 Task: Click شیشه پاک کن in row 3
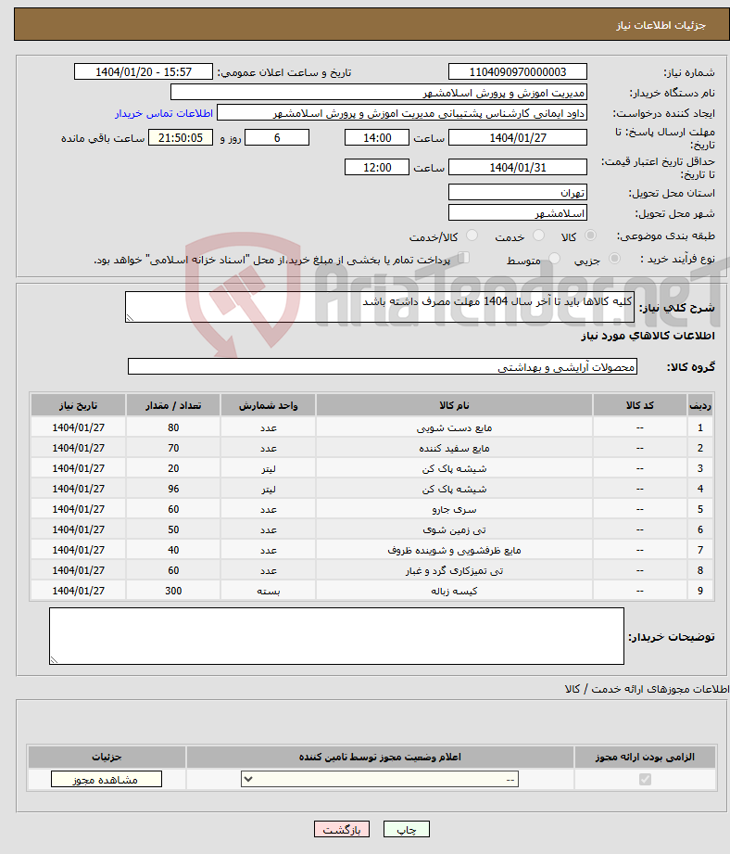pos(454,469)
